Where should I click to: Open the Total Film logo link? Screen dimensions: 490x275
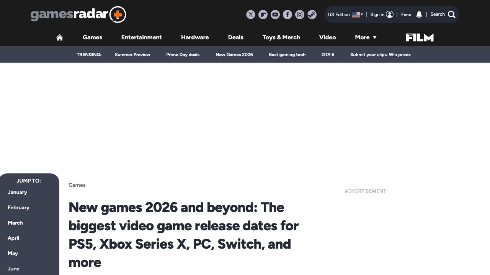(420, 37)
